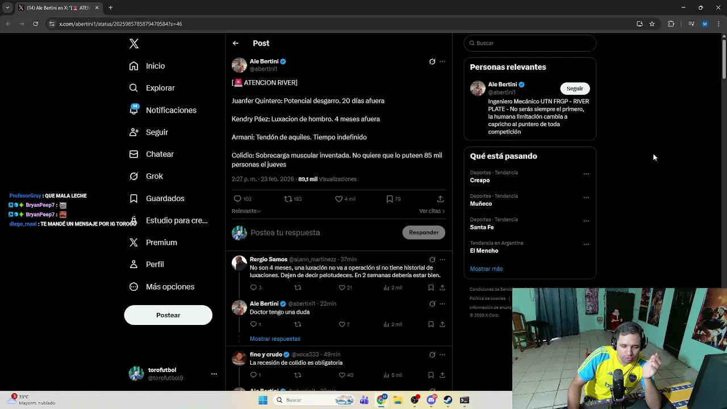The width and height of the screenshot is (727, 409).
Task: Open Chatear messages
Action: (151, 154)
